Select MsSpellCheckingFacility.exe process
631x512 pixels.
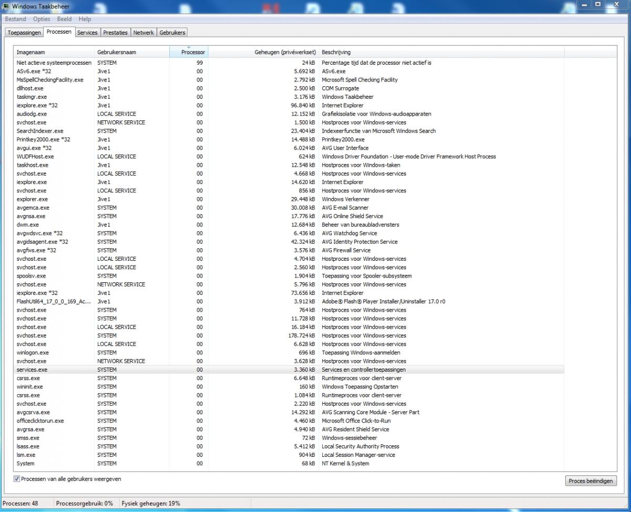(289, 80)
